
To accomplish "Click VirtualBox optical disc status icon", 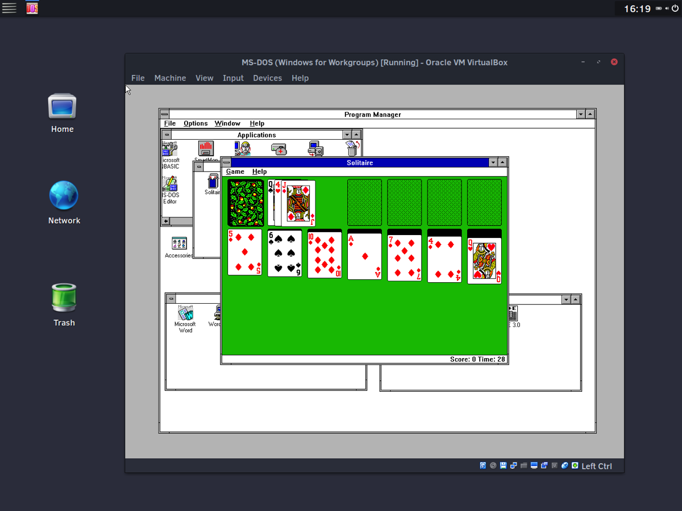I will [x=493, y=466].
